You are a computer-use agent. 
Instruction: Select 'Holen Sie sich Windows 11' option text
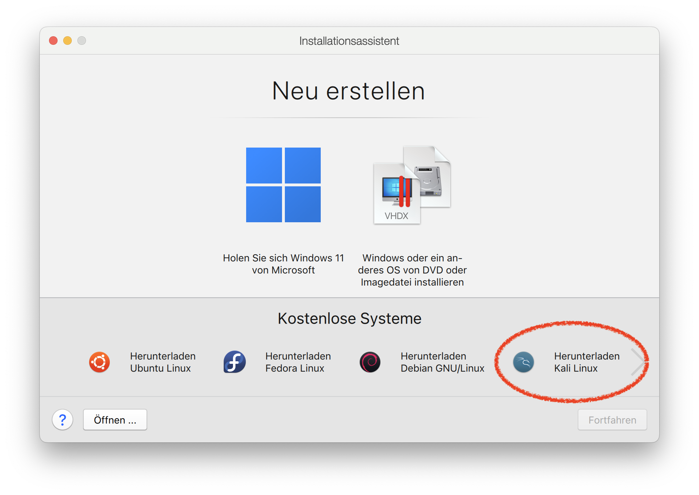[283, 264]
